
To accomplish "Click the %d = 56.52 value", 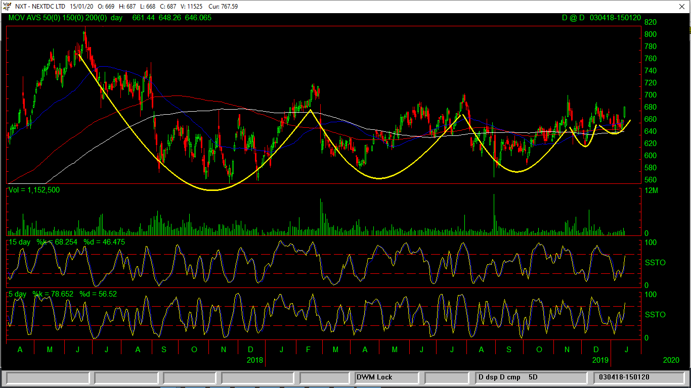I will click(x=98, y=294).
